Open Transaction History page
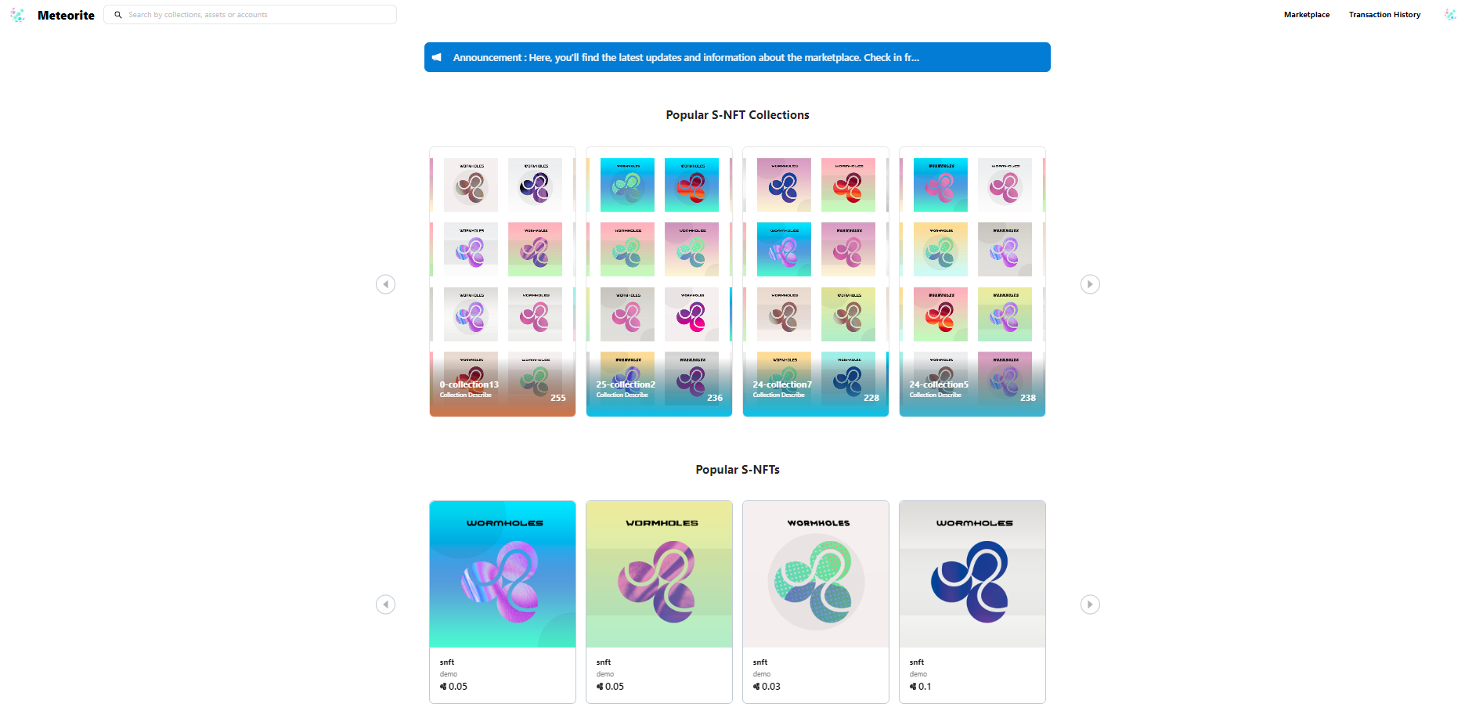Viewport: 1472px width, 718px height. coord(1384,15)
